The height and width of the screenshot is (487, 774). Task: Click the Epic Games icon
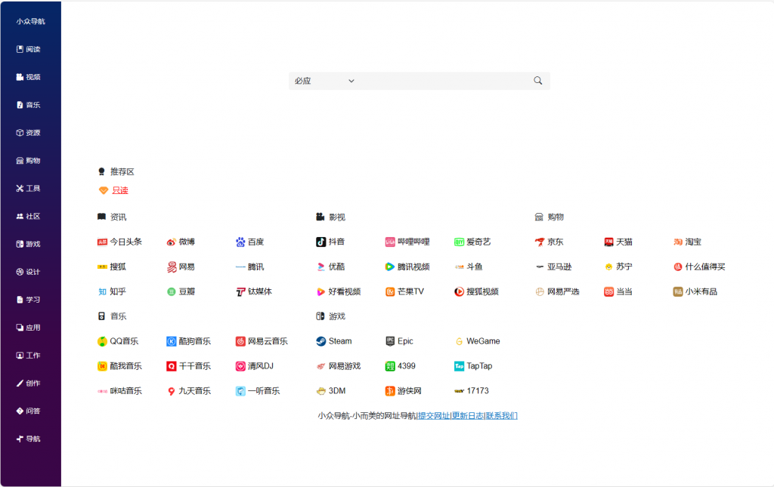390,341
